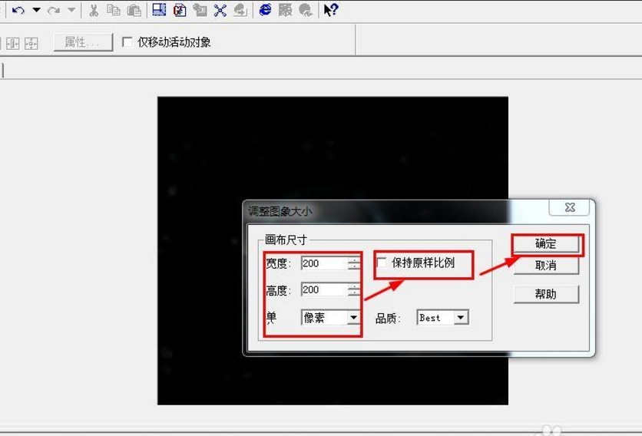The image size is (642, 436).
Task: Click the GIF file icon
Action: [x=180, y=9]
